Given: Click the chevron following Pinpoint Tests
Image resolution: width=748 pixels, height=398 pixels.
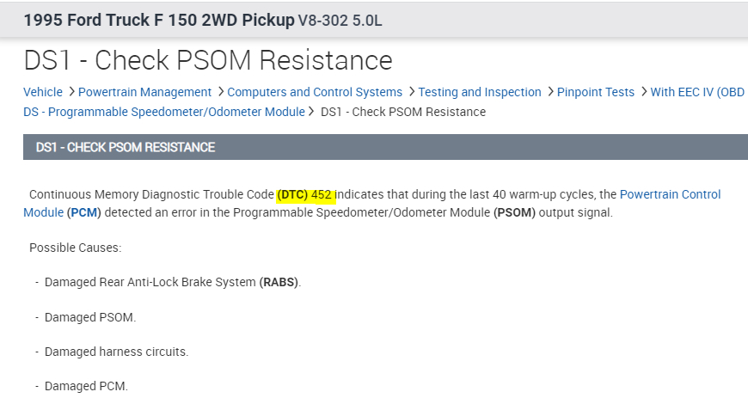Looking at the screenshot, I should point(643,92).
